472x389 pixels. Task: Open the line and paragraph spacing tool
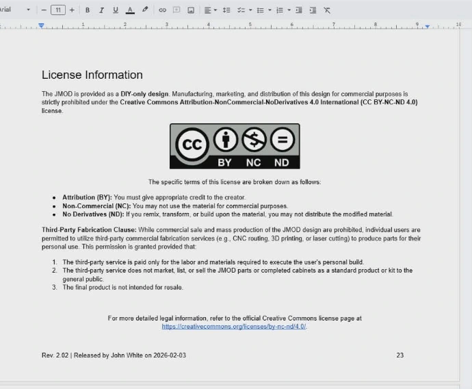coord(226,10)
